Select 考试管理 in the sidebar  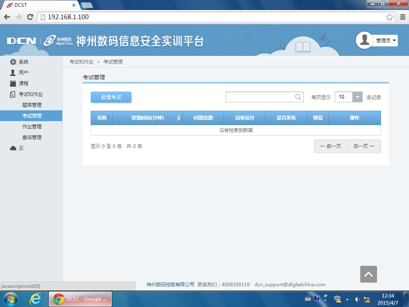coord(31,116)
